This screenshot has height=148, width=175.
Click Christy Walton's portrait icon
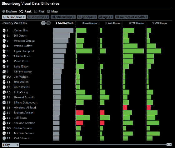point(4,72)
